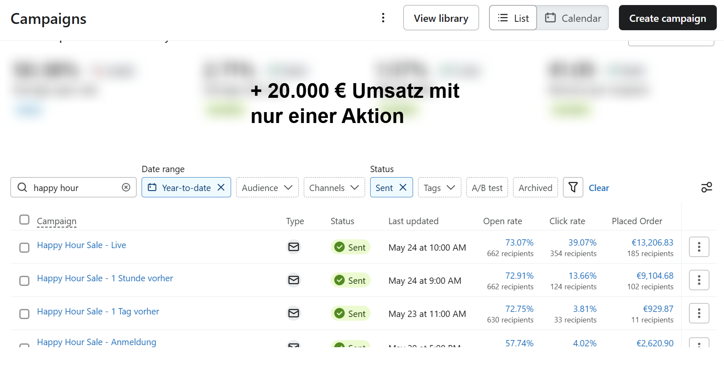724x377 pixels.
Task: Open actions menu for 1 Tag vorher campaign
Action: click(x=699, y=313)
